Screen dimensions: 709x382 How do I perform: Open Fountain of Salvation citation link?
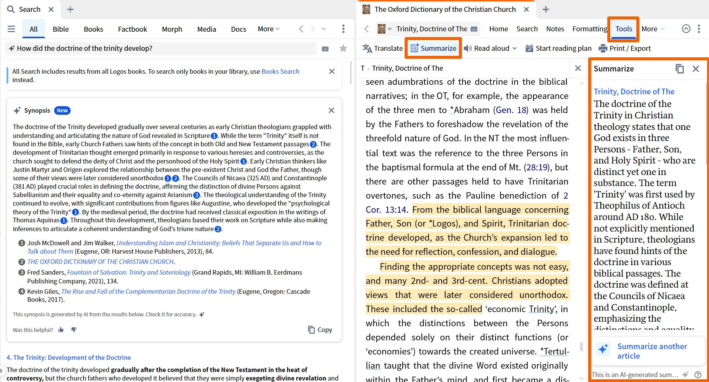tap(129, 272)
